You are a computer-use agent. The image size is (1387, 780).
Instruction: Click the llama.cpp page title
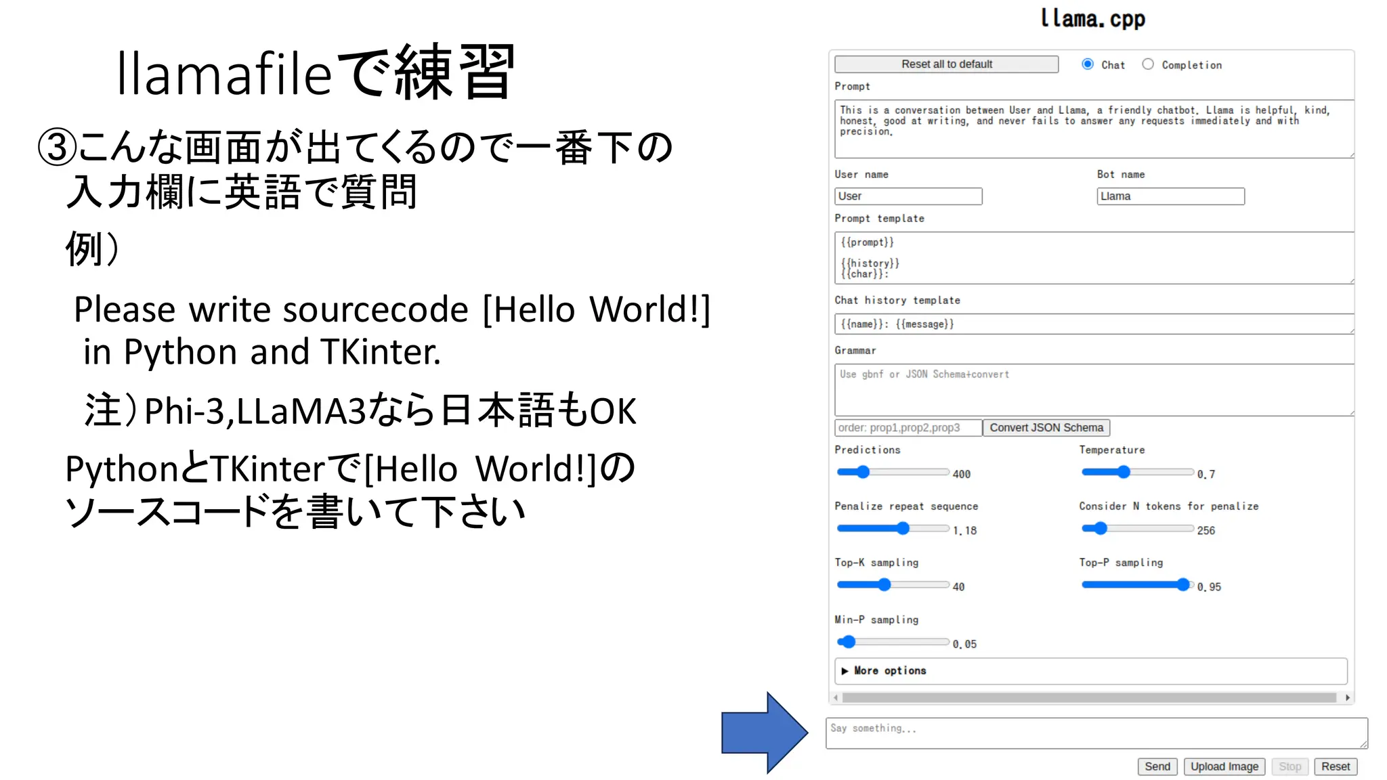pyautogui.click(x=1092, y=18)
